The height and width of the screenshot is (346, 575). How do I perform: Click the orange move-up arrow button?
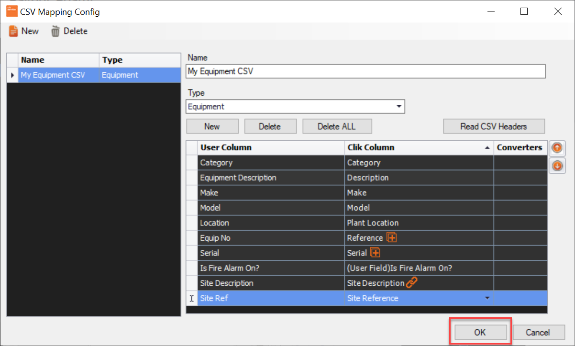(x=557, y=148)
